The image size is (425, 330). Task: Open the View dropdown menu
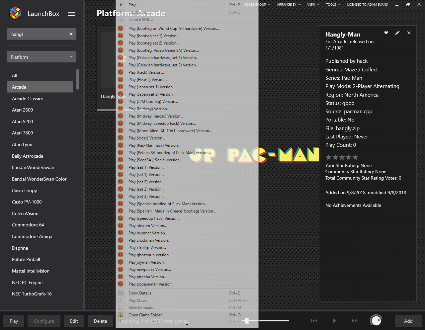313,5
